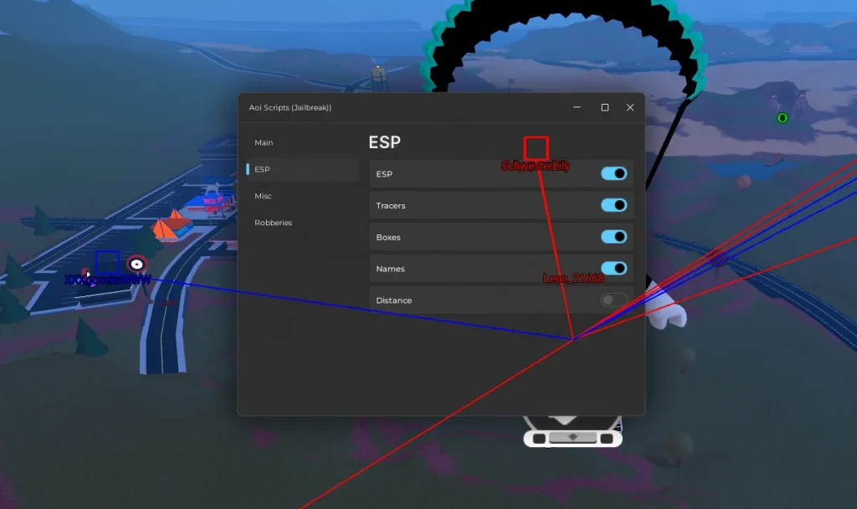Screen dimensions: 857x509
Task: Turn off the ESP toggle switch
Action: [613, 173]
